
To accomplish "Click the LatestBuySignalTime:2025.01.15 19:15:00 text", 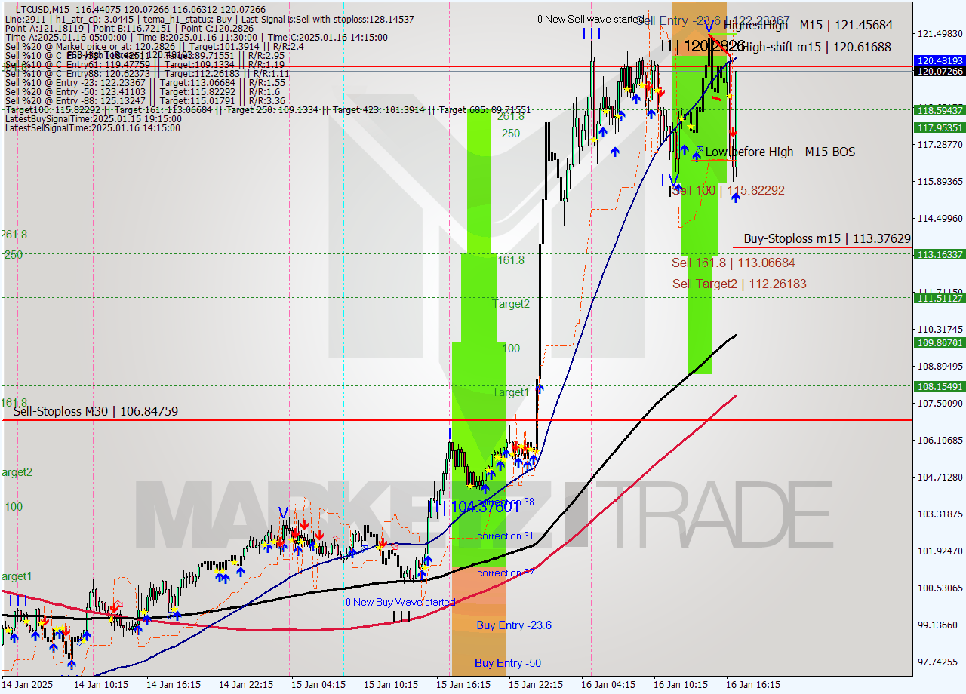I will pos(93,118).
